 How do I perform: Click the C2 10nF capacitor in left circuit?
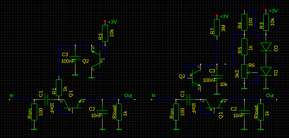[102, 112]
